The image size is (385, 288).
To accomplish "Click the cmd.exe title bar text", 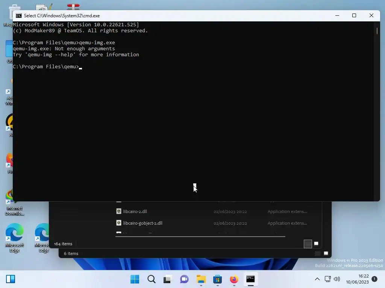I will pos(62,16).
